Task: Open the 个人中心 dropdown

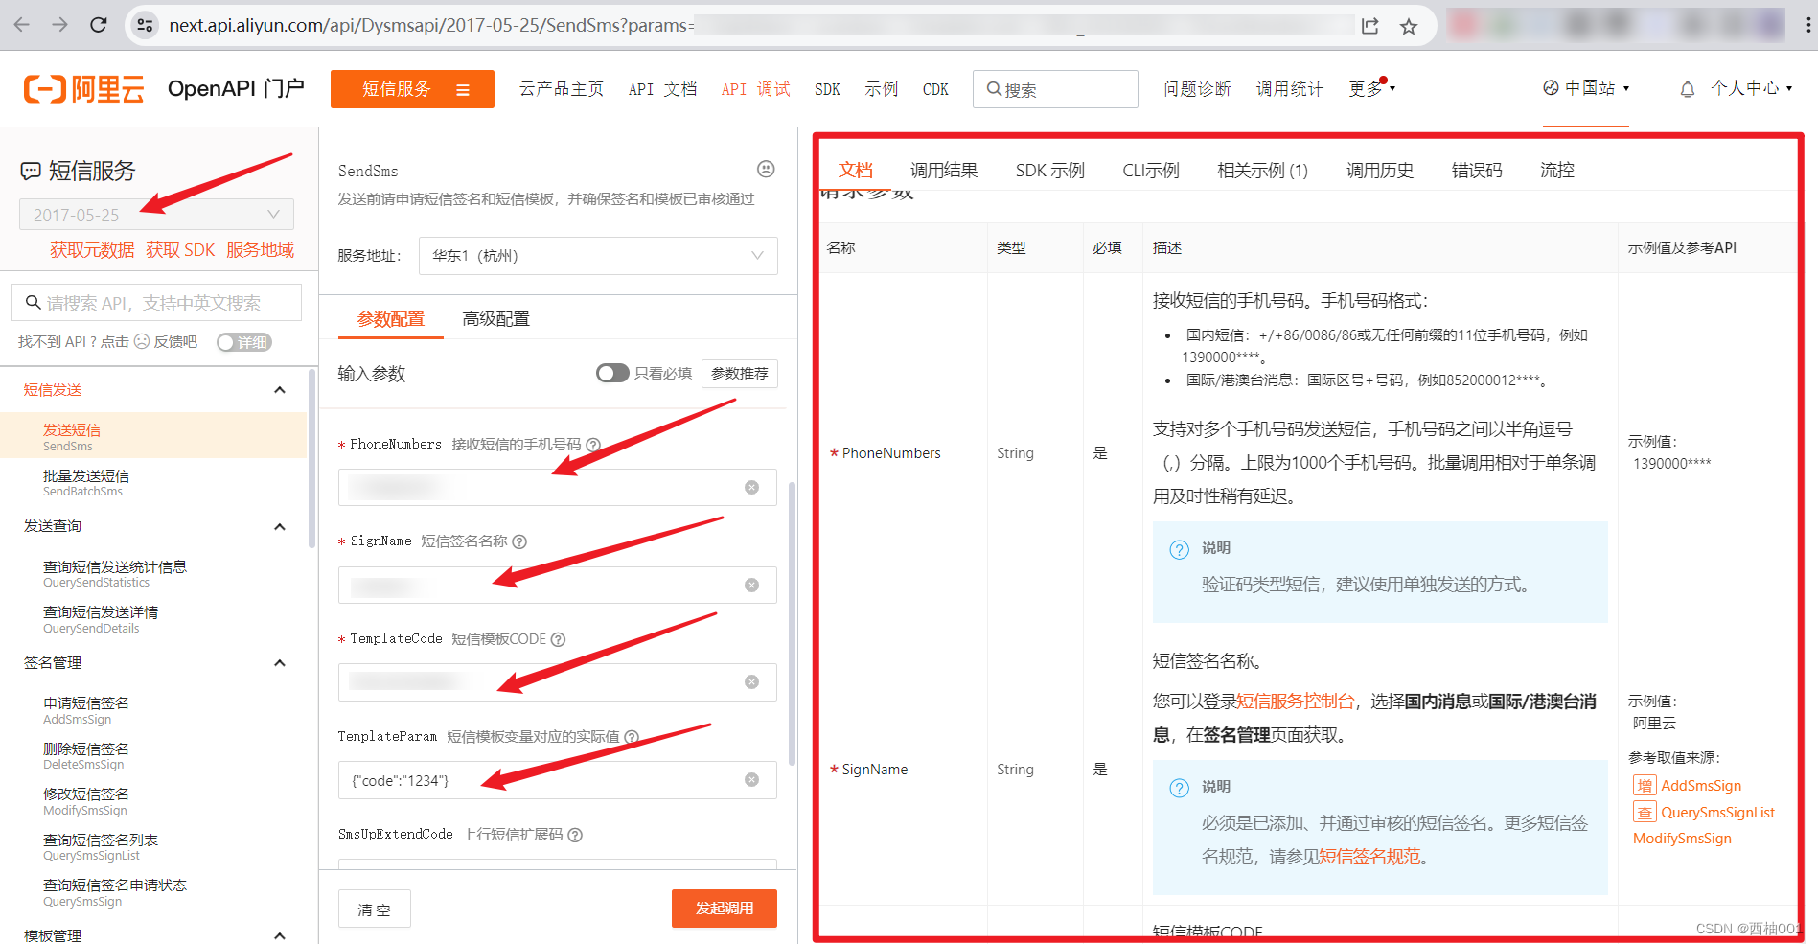Action: [x=1751, y=88]
